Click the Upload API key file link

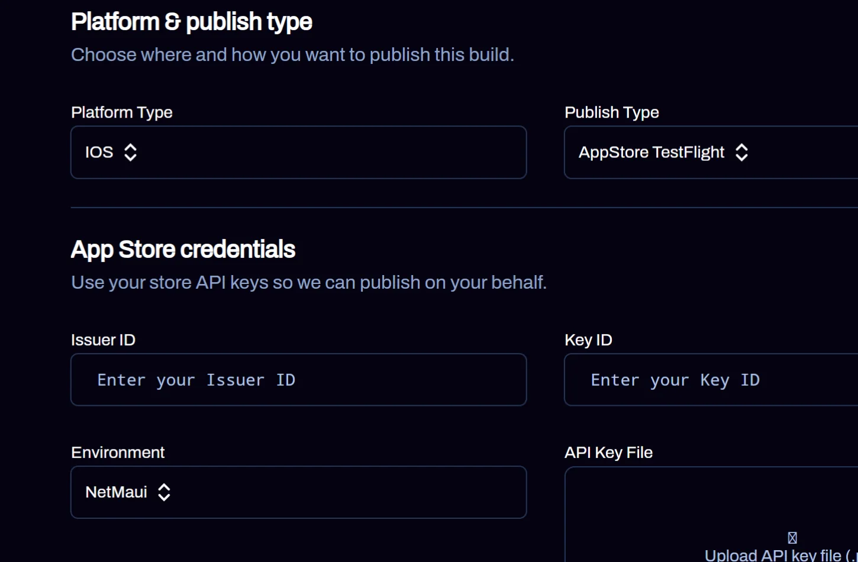(781, 555)
